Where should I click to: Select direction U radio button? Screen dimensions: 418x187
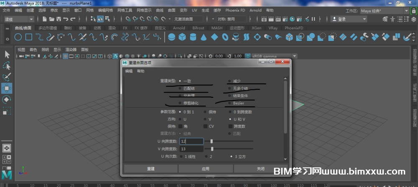(x=180, y=119)
